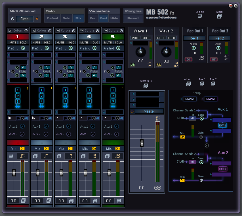
Task: Select Post Vu-meters mode
Action: 103,18
